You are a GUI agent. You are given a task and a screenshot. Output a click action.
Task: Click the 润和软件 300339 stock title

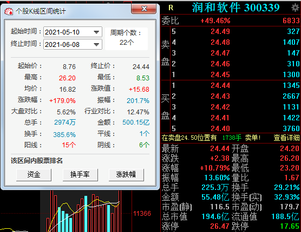tap(235, 8)
